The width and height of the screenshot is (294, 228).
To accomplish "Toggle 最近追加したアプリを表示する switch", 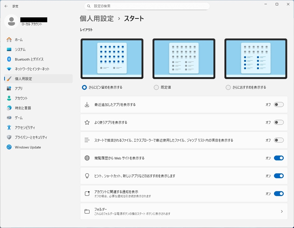I will tap(279, 105).
